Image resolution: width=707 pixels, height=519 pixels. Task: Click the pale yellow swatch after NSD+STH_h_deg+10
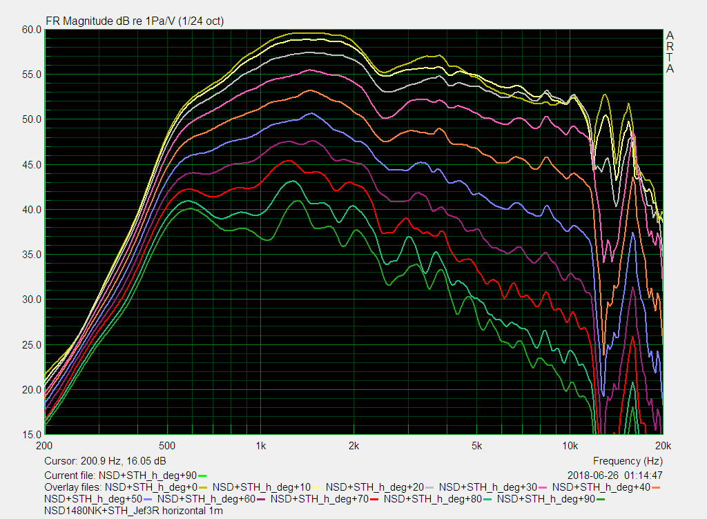coord(316,487)
